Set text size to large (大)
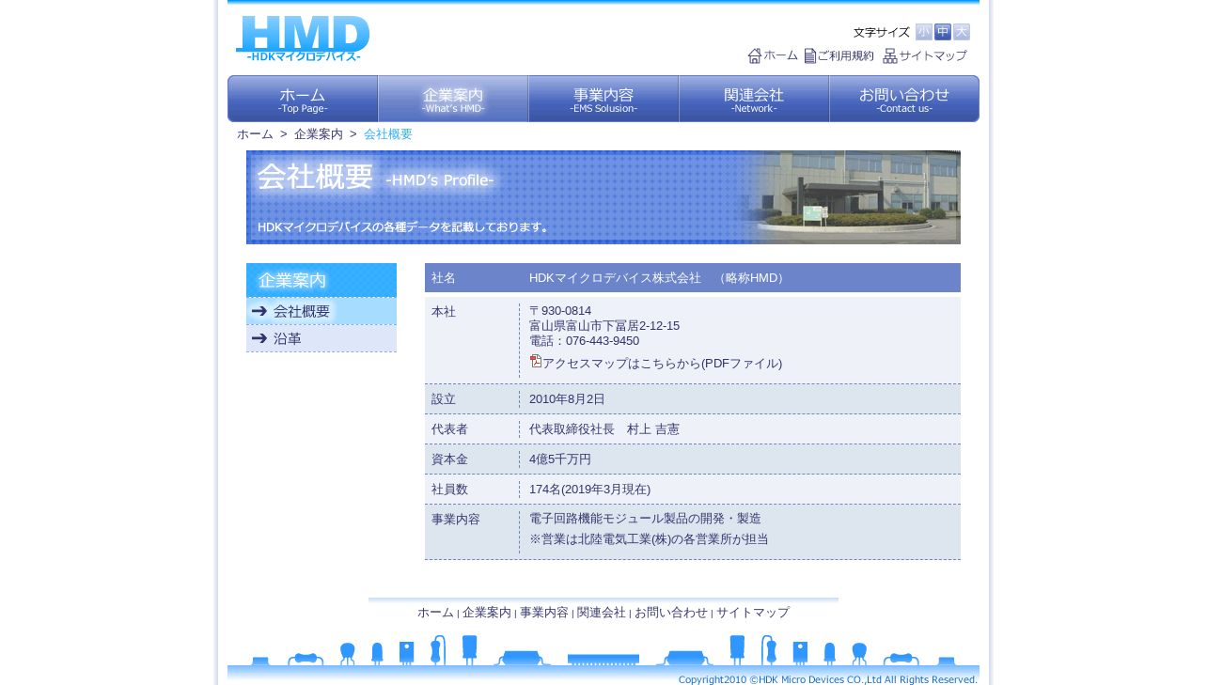Viewport: 1207px width, 685px height. pyautogui.click(x=962, y=32)
